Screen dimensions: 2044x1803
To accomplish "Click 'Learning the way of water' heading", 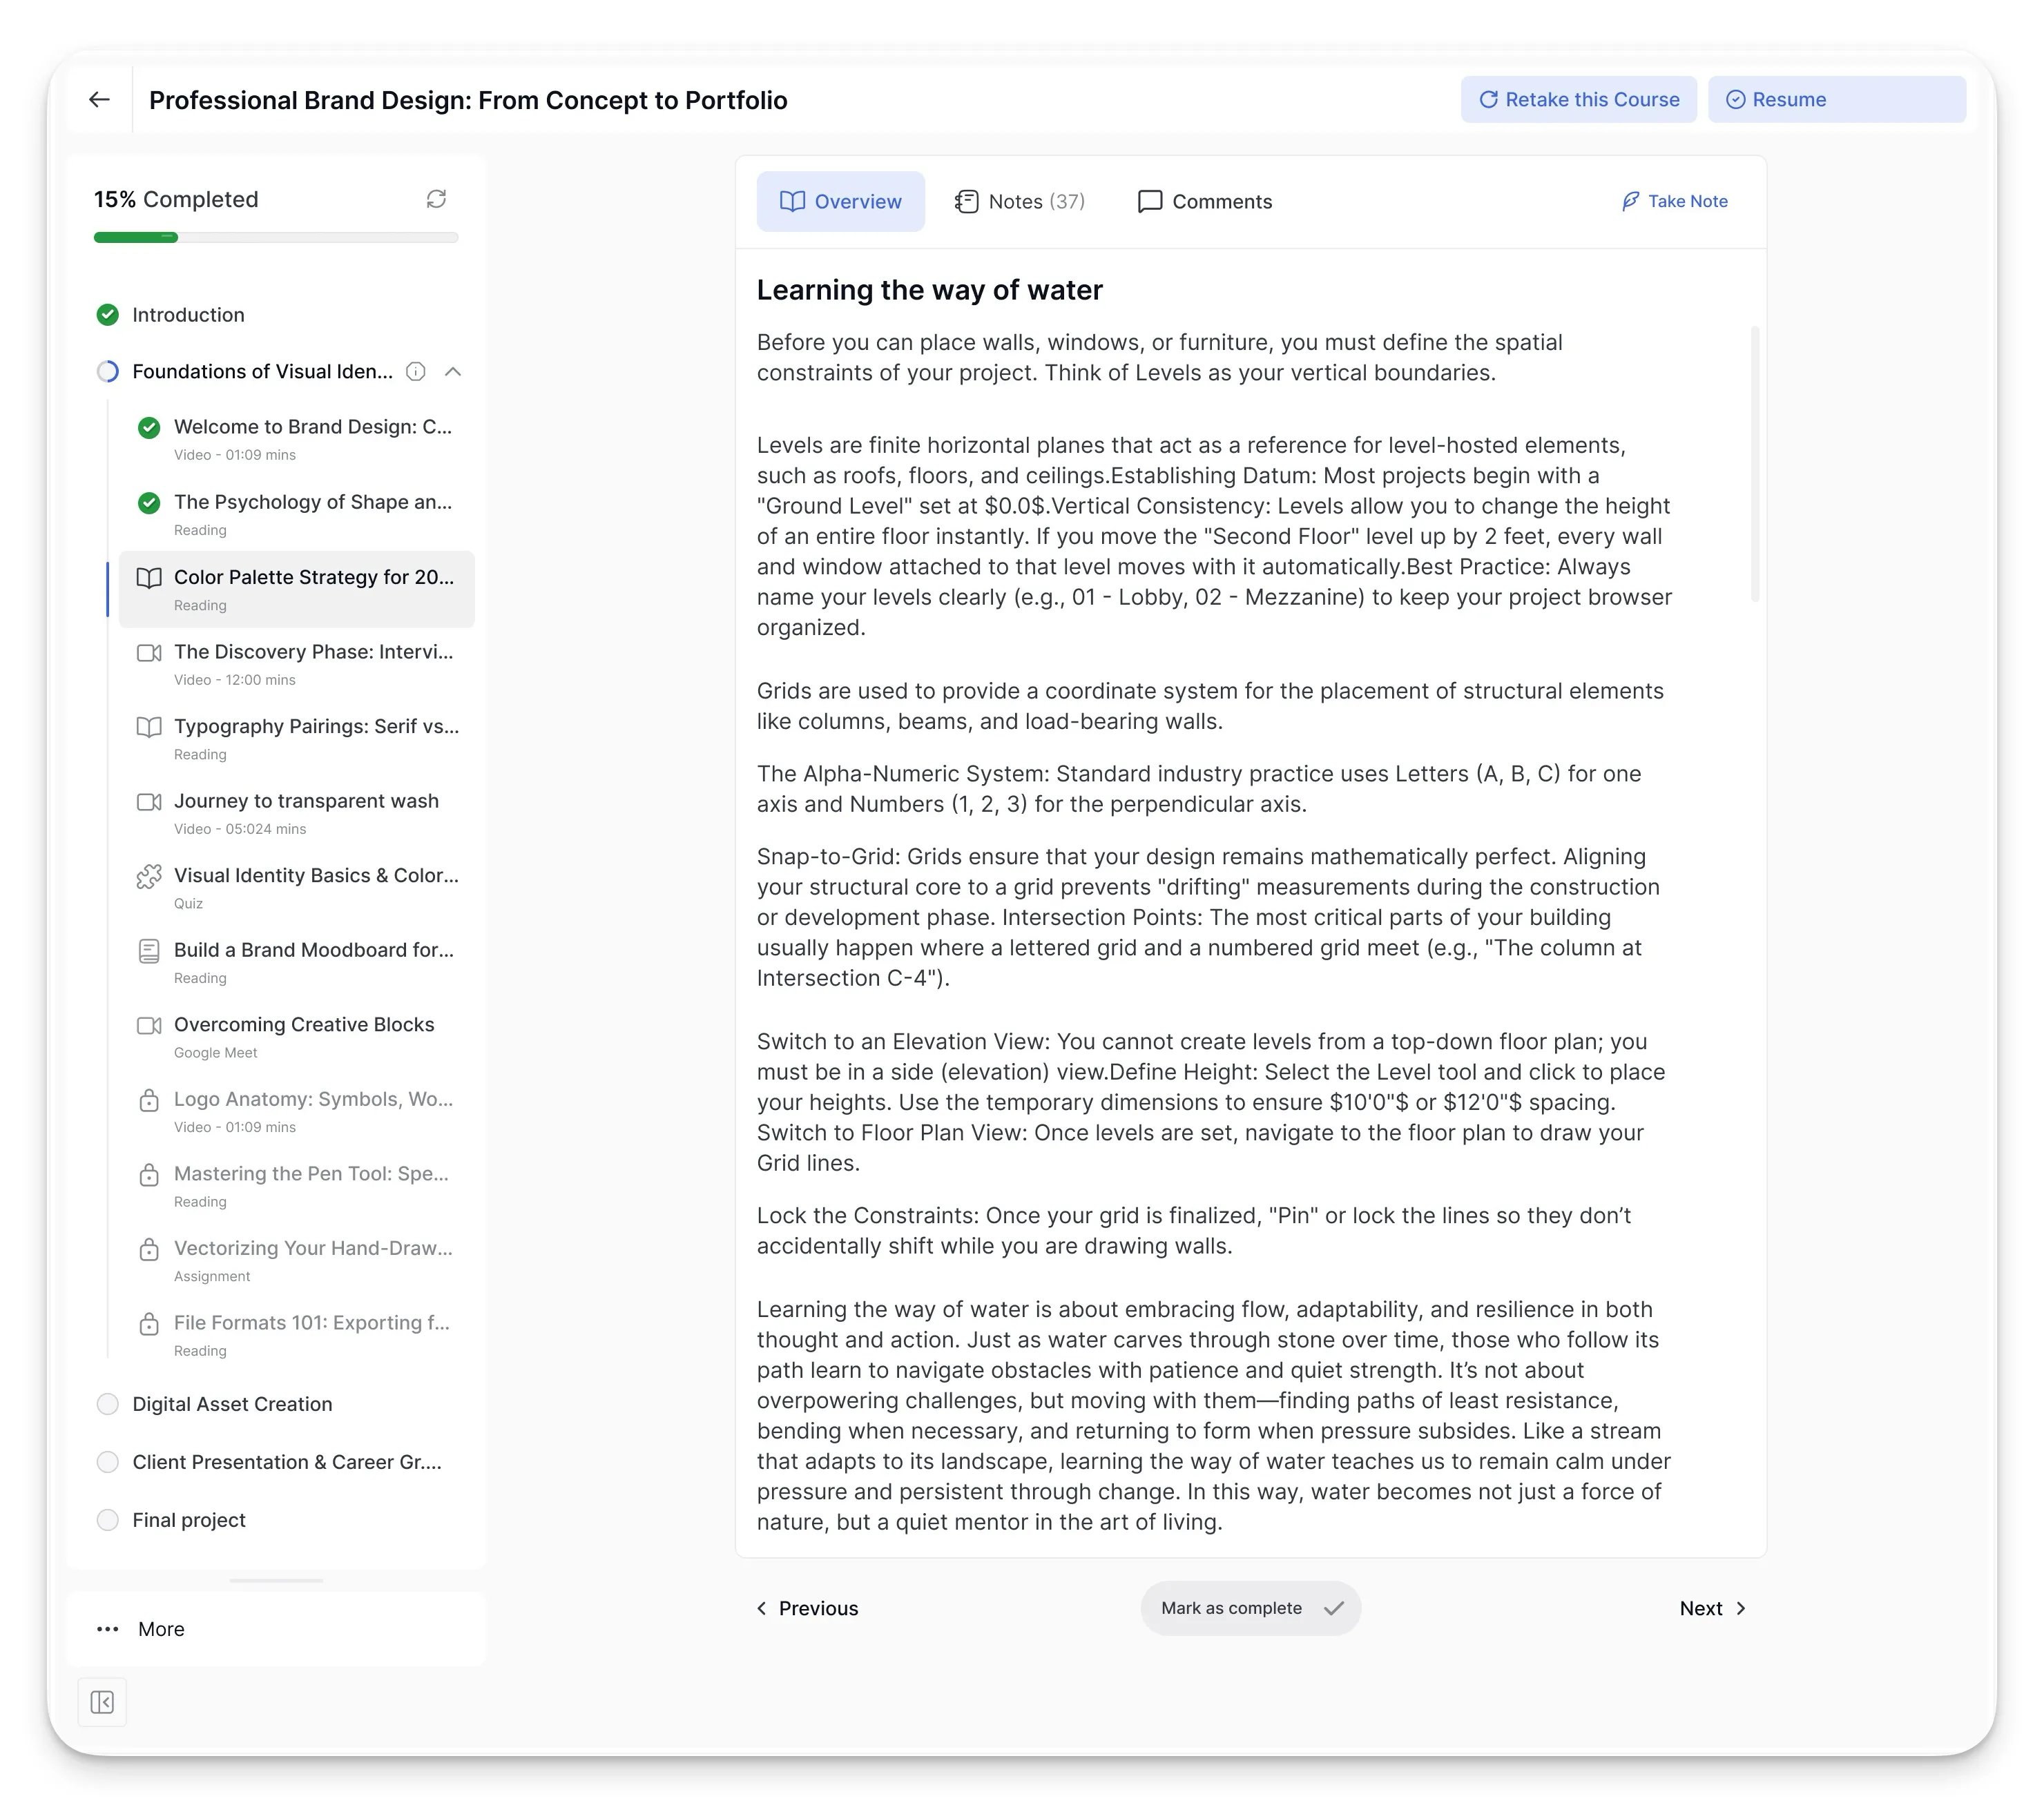I will tap(929, 290).
